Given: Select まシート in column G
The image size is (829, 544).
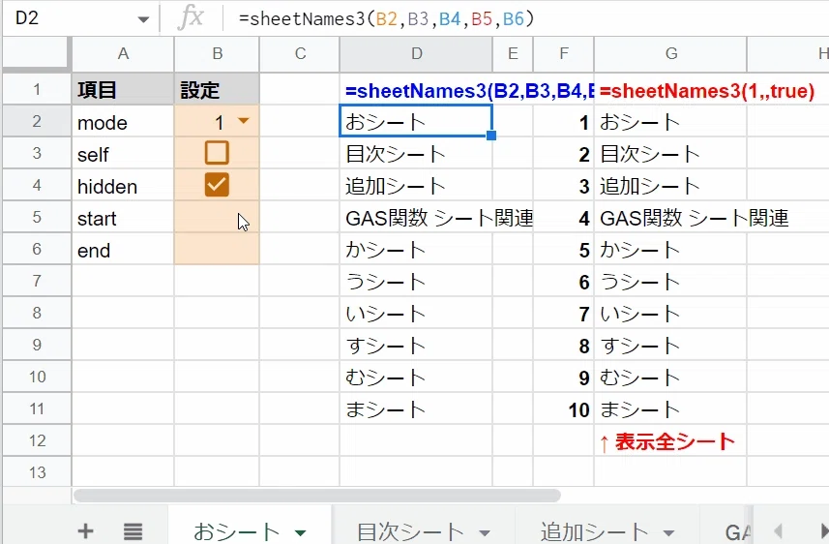Looking at the screenshot, I should pyautogui.click(x=670, y=409).
